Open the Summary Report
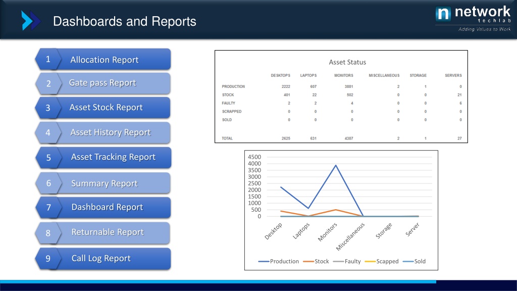 [x=104, y=183]
